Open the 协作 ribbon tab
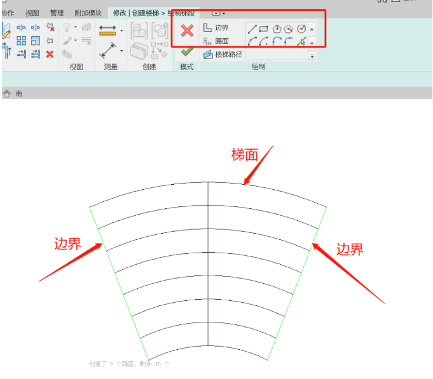The image size is (433, 379). [8, 13]
